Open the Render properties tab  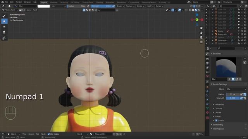click(x=207, y=59)
